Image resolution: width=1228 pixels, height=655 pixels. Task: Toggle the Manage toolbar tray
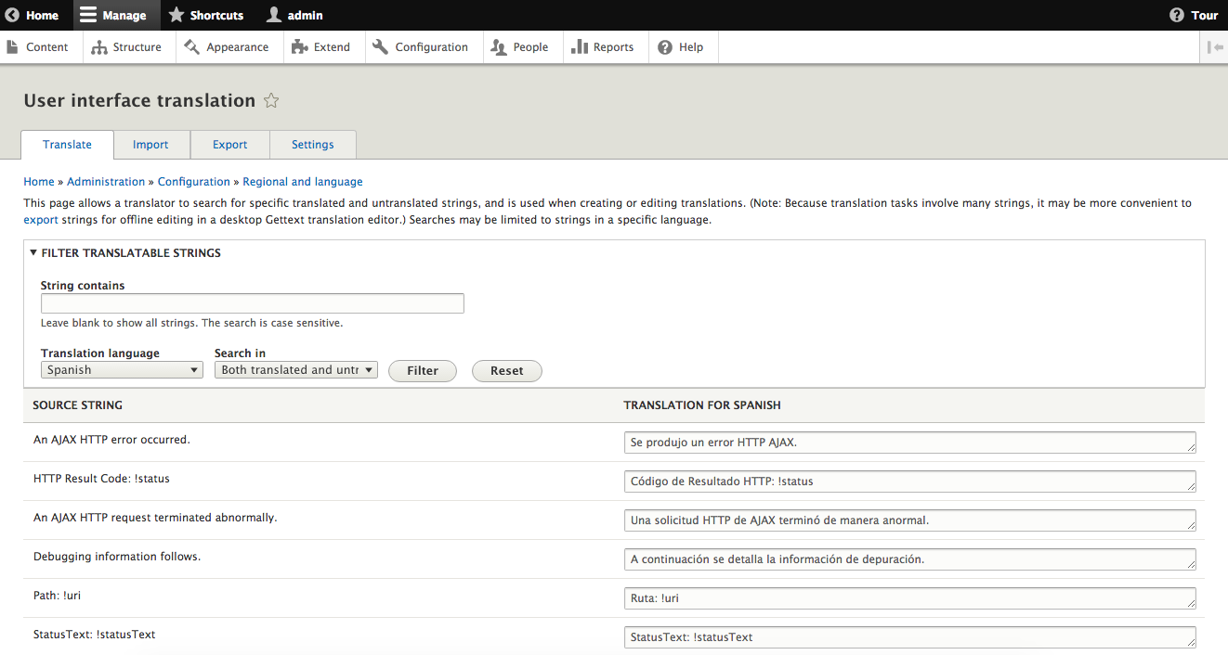click(112, 15)
